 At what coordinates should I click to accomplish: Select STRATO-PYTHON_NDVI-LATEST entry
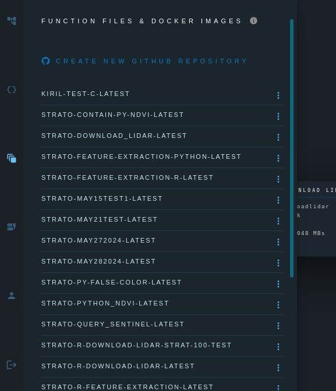[x=105, y=303]
